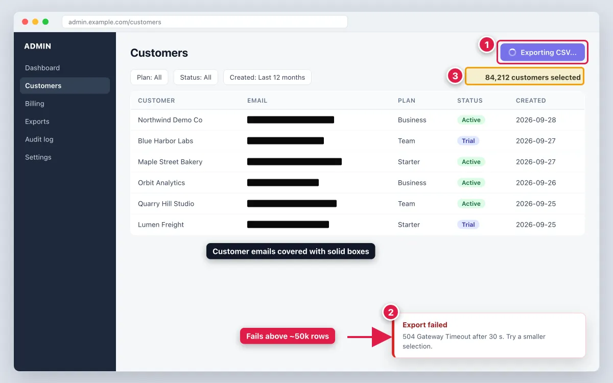Click the Team plan cell for Quarry Hill Studio
The height and width of the screenshot is (383, 613).
407,204
